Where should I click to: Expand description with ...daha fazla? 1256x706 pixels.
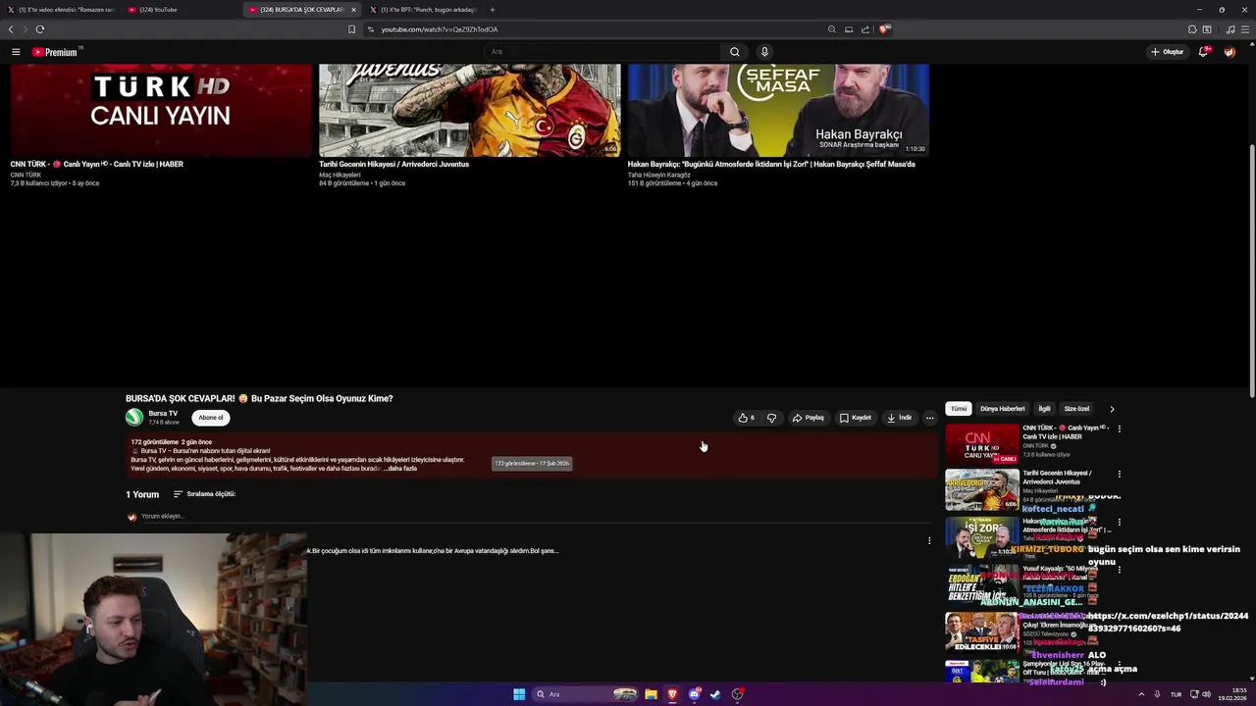tap(400, 469)
